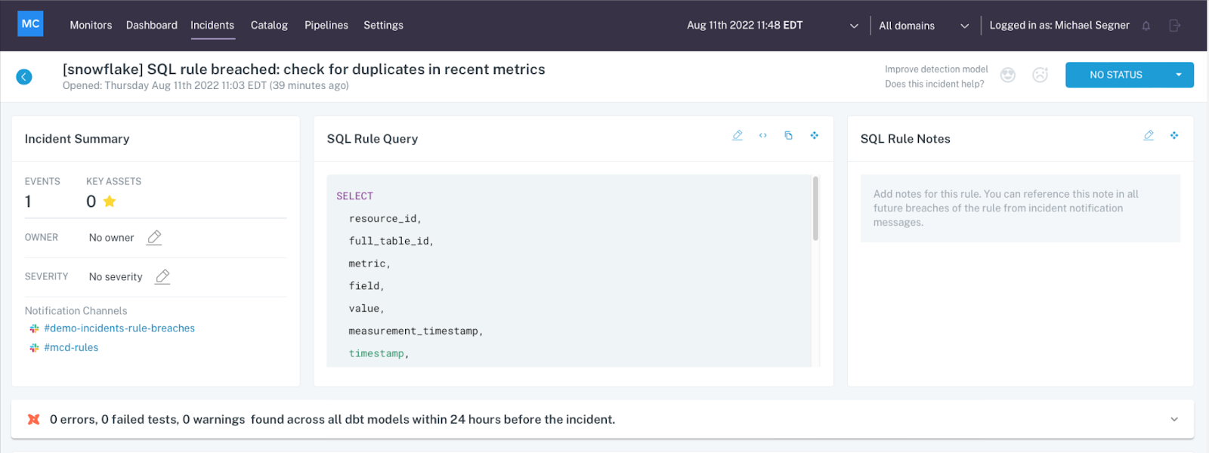Open #mcd-rules channel link

[71, 348]
